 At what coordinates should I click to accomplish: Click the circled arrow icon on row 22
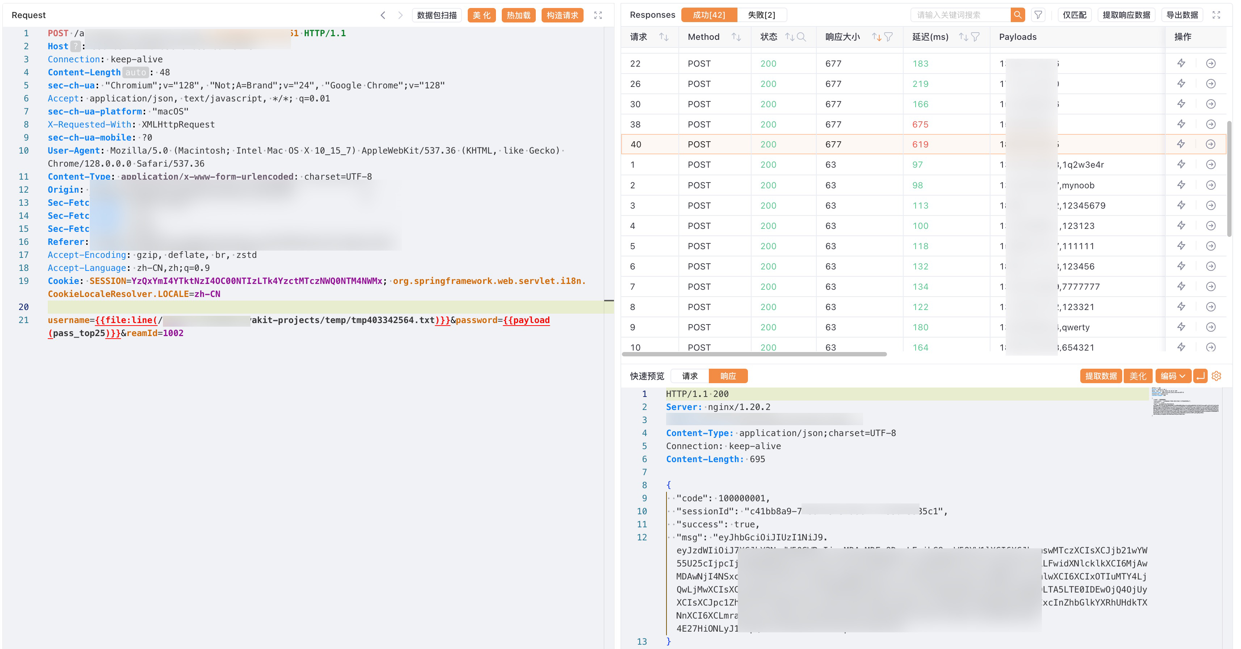click(1210, 64)
